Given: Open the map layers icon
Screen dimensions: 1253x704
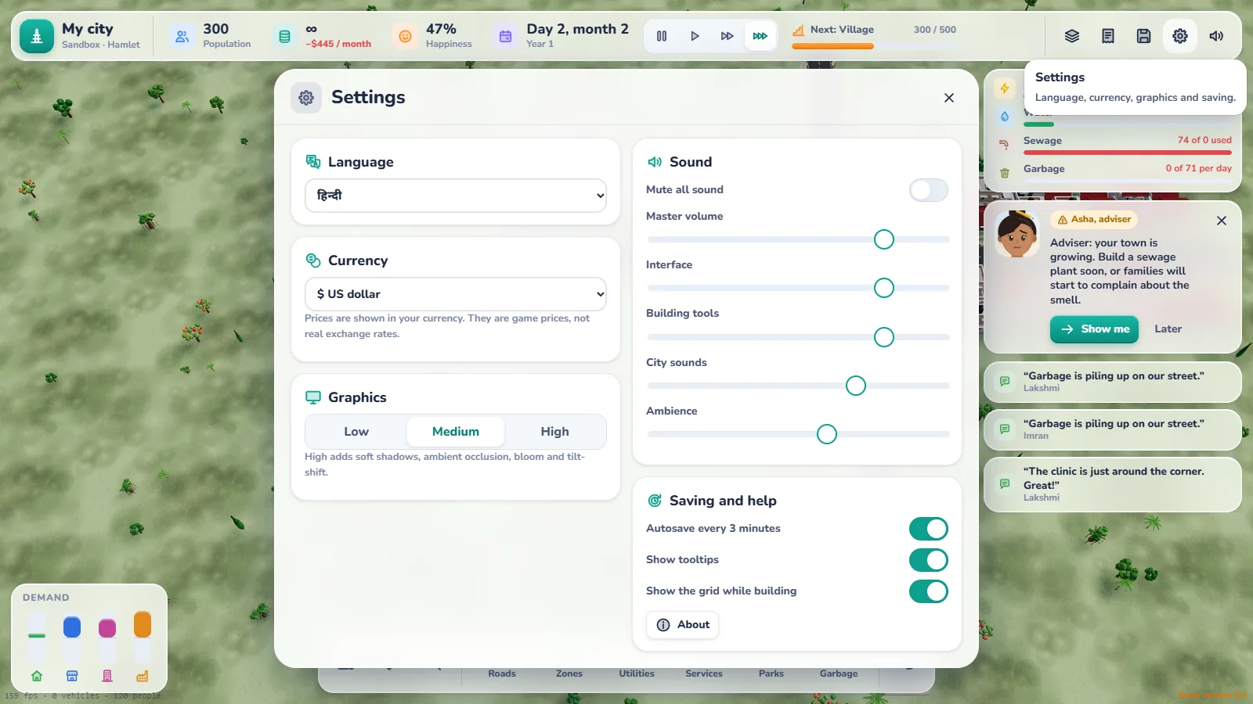Looking at the screenshot, I should coord(1072,36).
